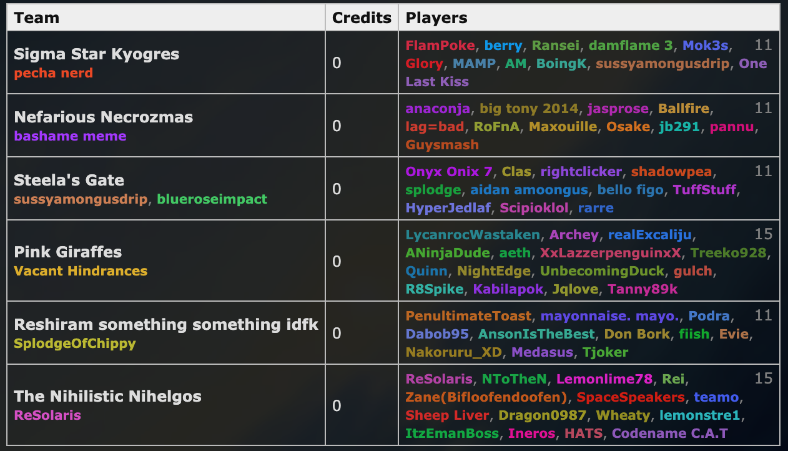Screen dimensions: 788x451
Task: Click the Credits column header
Action: pyautogui.click(x=362, y=17)
